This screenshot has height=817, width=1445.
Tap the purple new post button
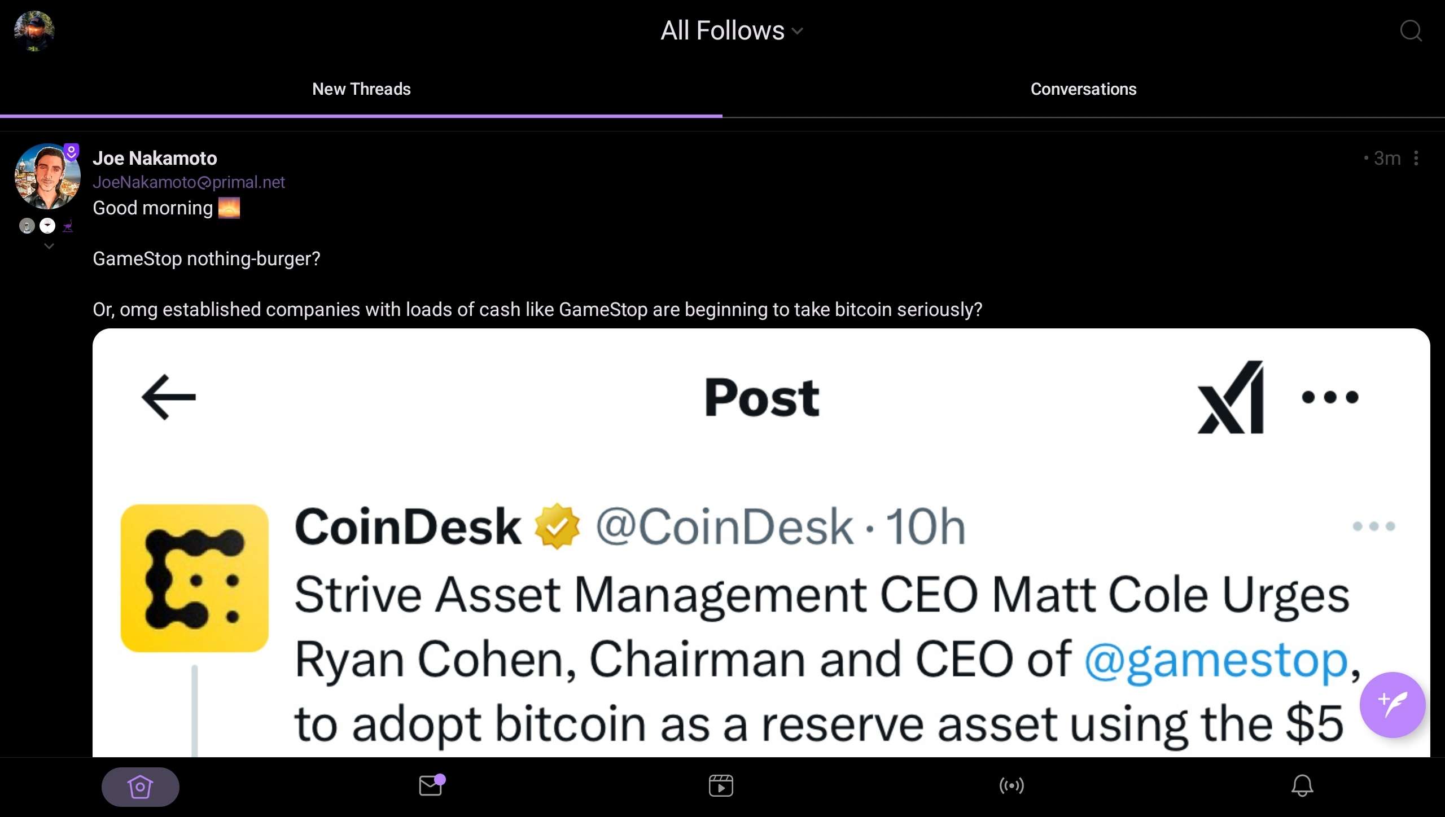[1392, 705]
